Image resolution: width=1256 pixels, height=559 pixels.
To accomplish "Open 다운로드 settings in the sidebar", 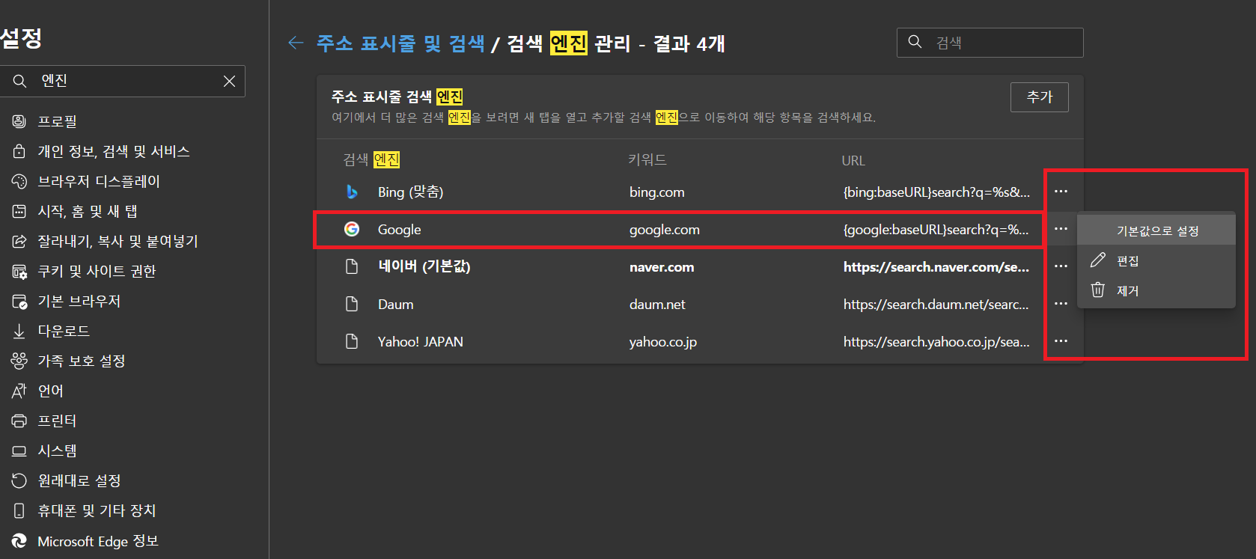I will coord(64,331).
